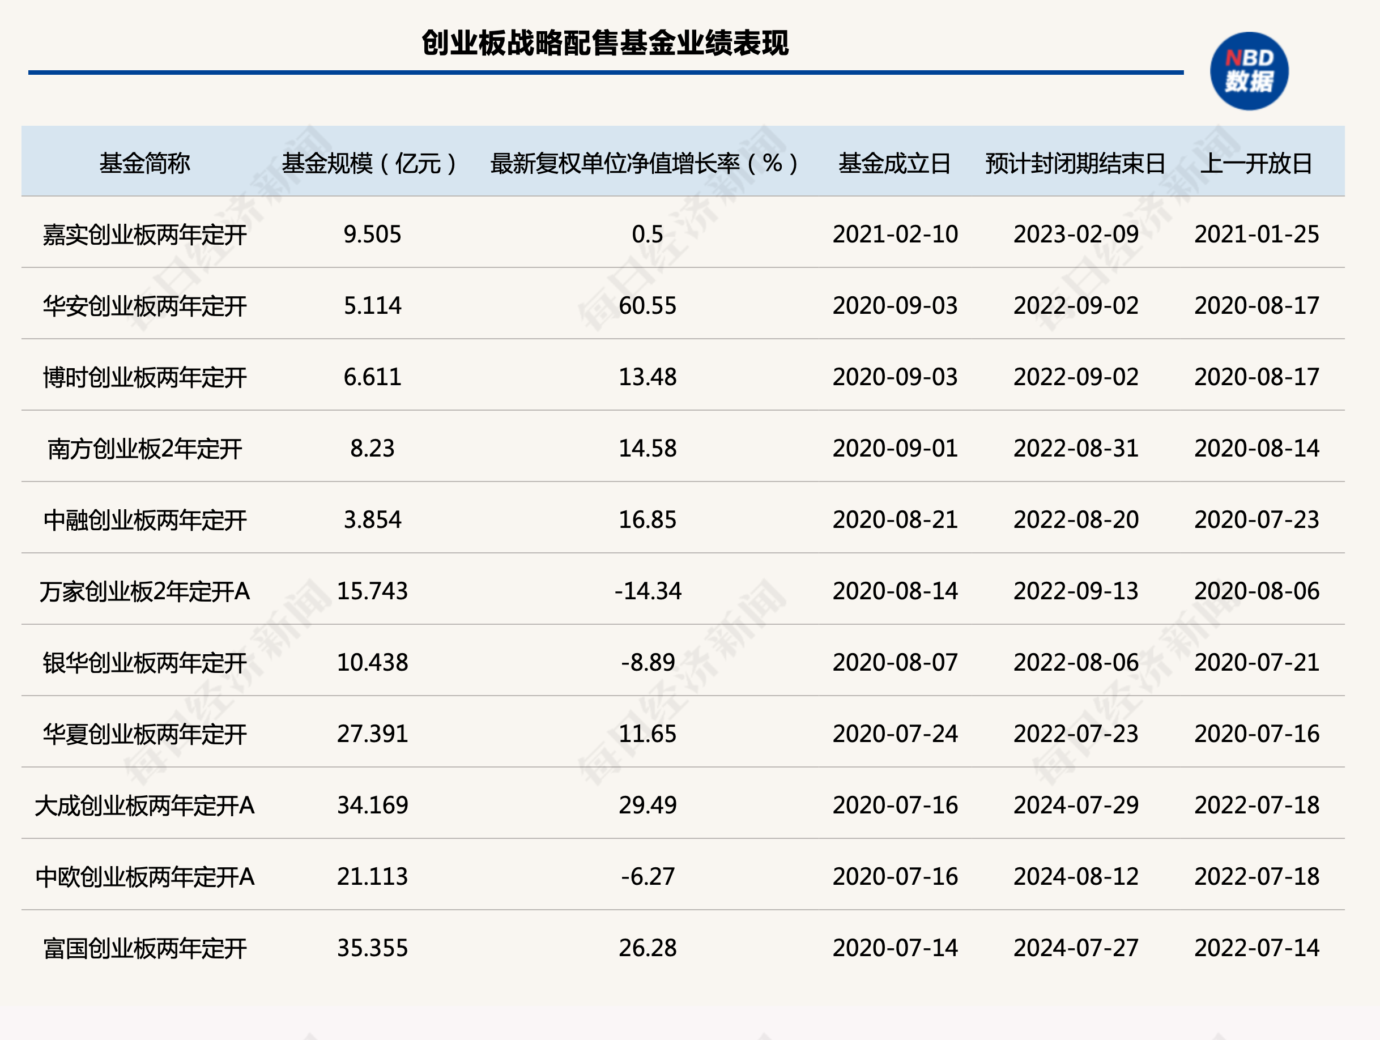Click growth rate value 13.48

(x=648, y=377)
